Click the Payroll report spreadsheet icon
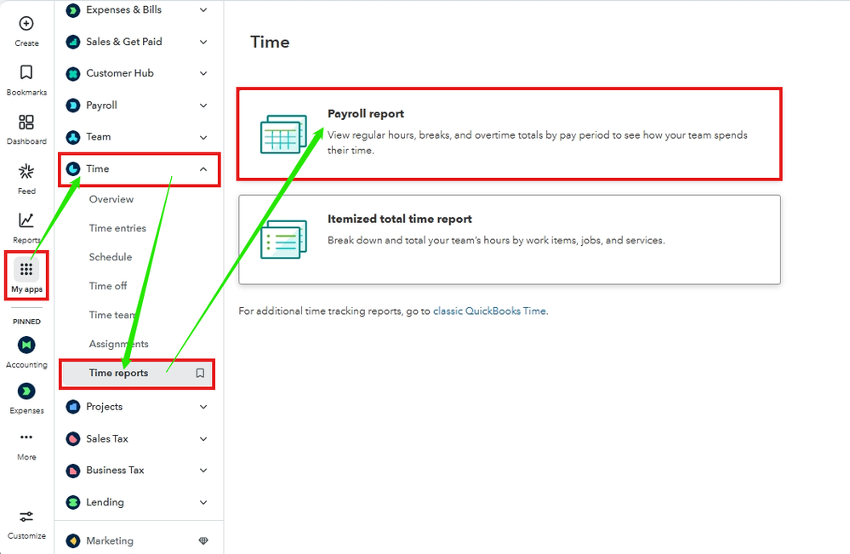Viewport: 850px width, 554px height. 283,134
